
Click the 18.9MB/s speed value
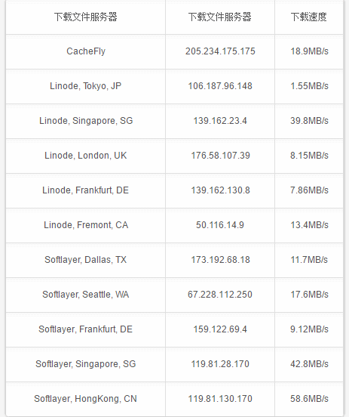pos(309,51)
